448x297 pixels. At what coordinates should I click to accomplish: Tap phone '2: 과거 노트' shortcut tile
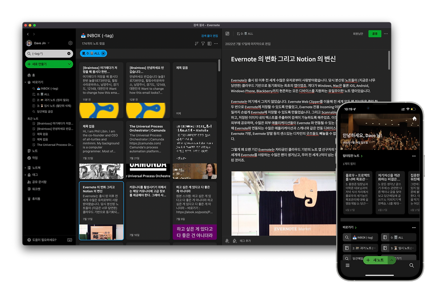[360, 248]
